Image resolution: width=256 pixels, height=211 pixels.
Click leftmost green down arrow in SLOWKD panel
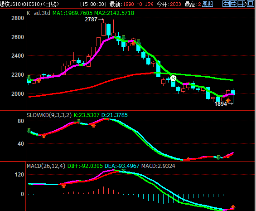(29, 131)
